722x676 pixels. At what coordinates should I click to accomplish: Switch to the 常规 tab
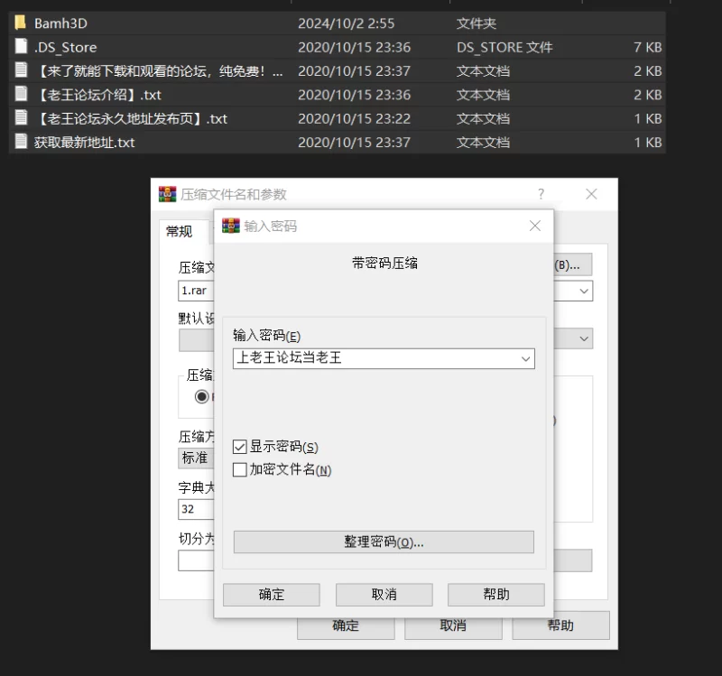[x=179, y=231]
